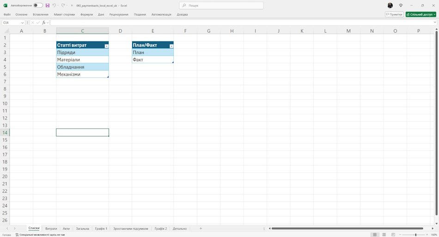Switch to the Загальна sheet tab
This screenshot has height=237, width=439.
82,228
